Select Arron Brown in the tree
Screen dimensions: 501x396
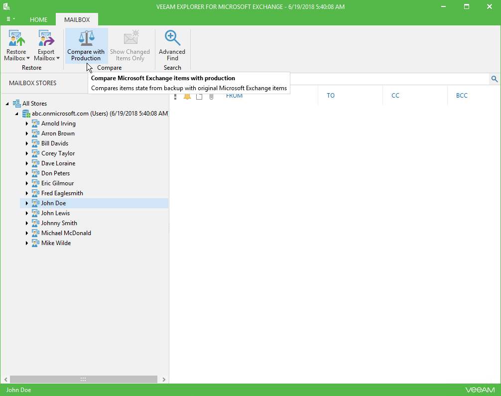(x=58, y=133)
